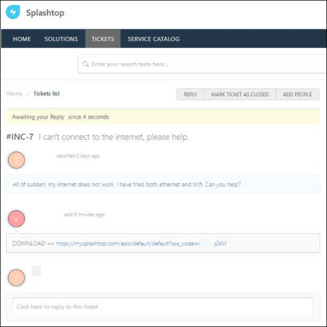The width and height of the screenshot is (327, 327).
Task: Click the T avatar beside reply box
Action: tap(16, 278)
